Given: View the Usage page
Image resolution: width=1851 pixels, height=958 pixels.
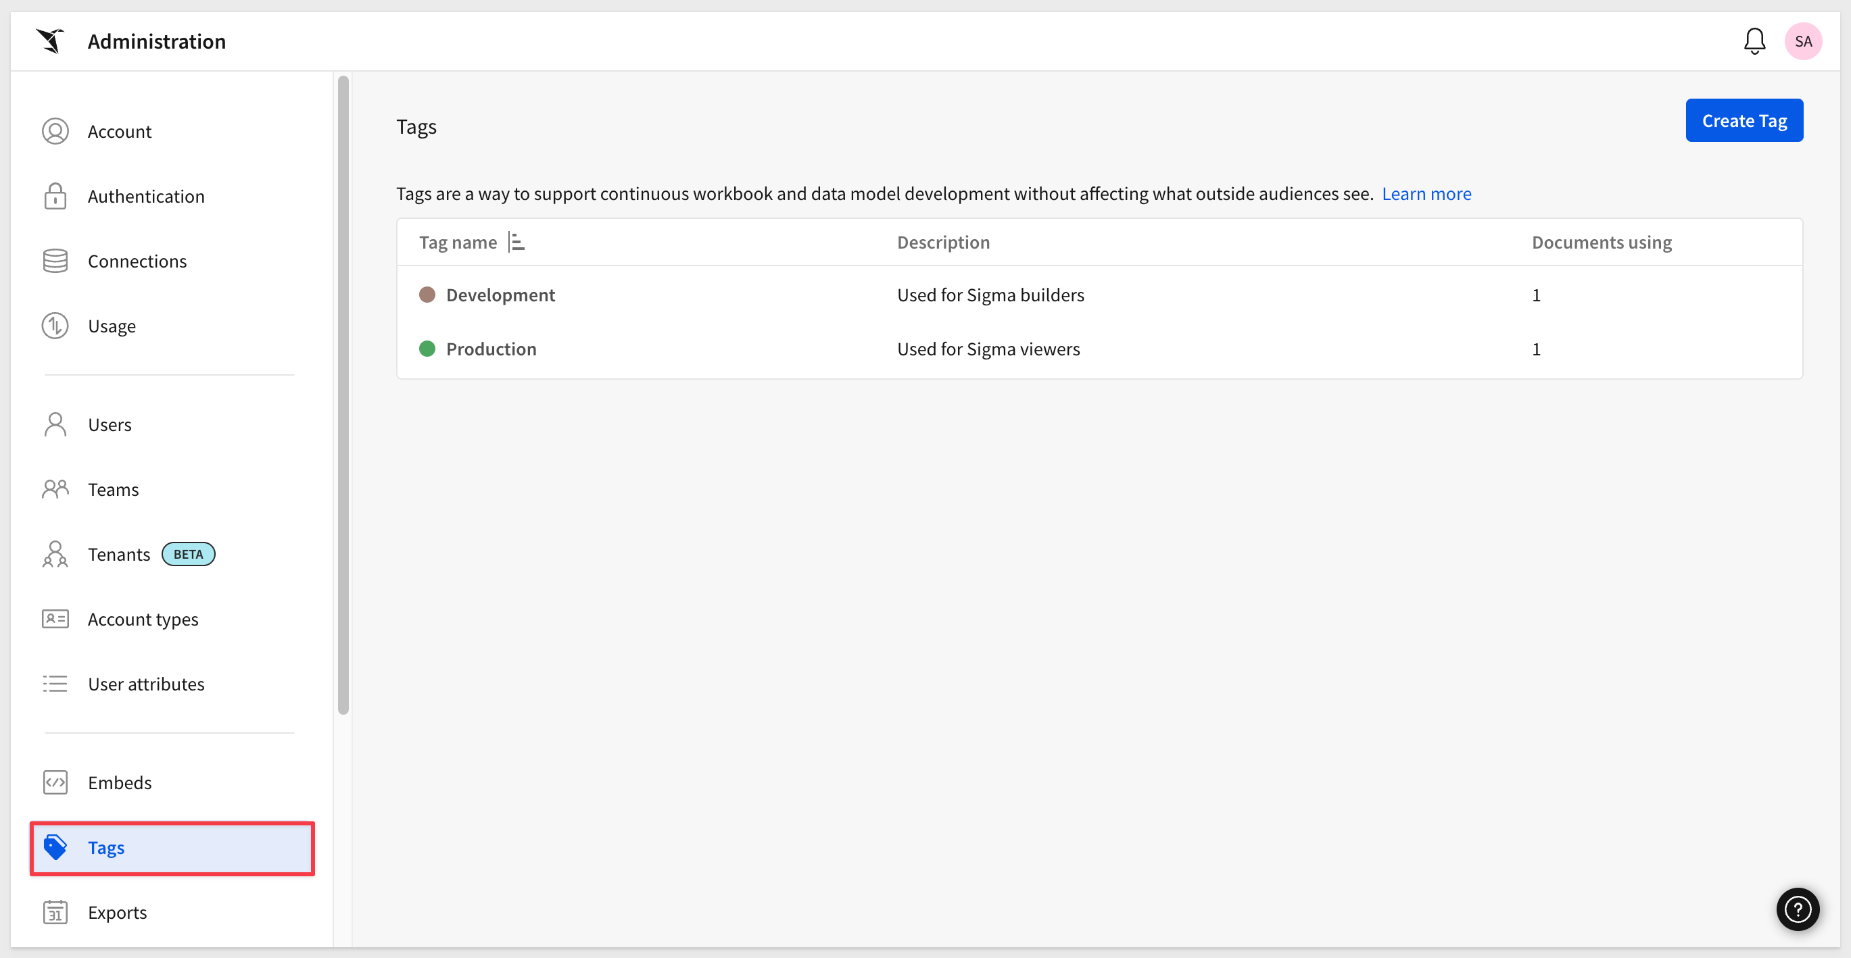Looking at the screenshot, I should pos(112,326).
